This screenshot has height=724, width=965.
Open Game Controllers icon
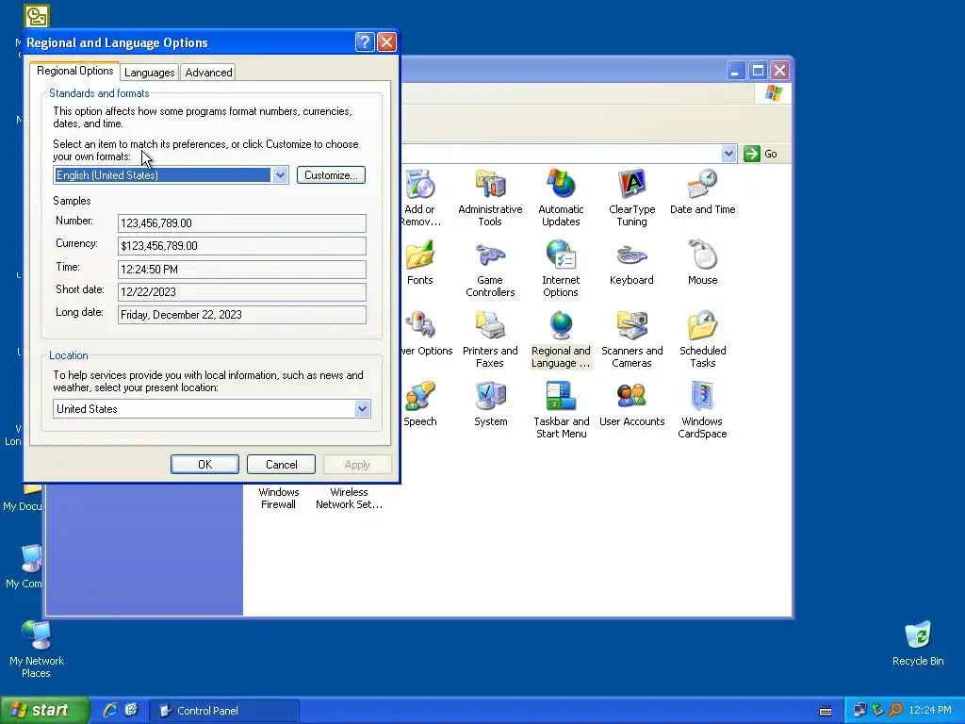(490, 255)
